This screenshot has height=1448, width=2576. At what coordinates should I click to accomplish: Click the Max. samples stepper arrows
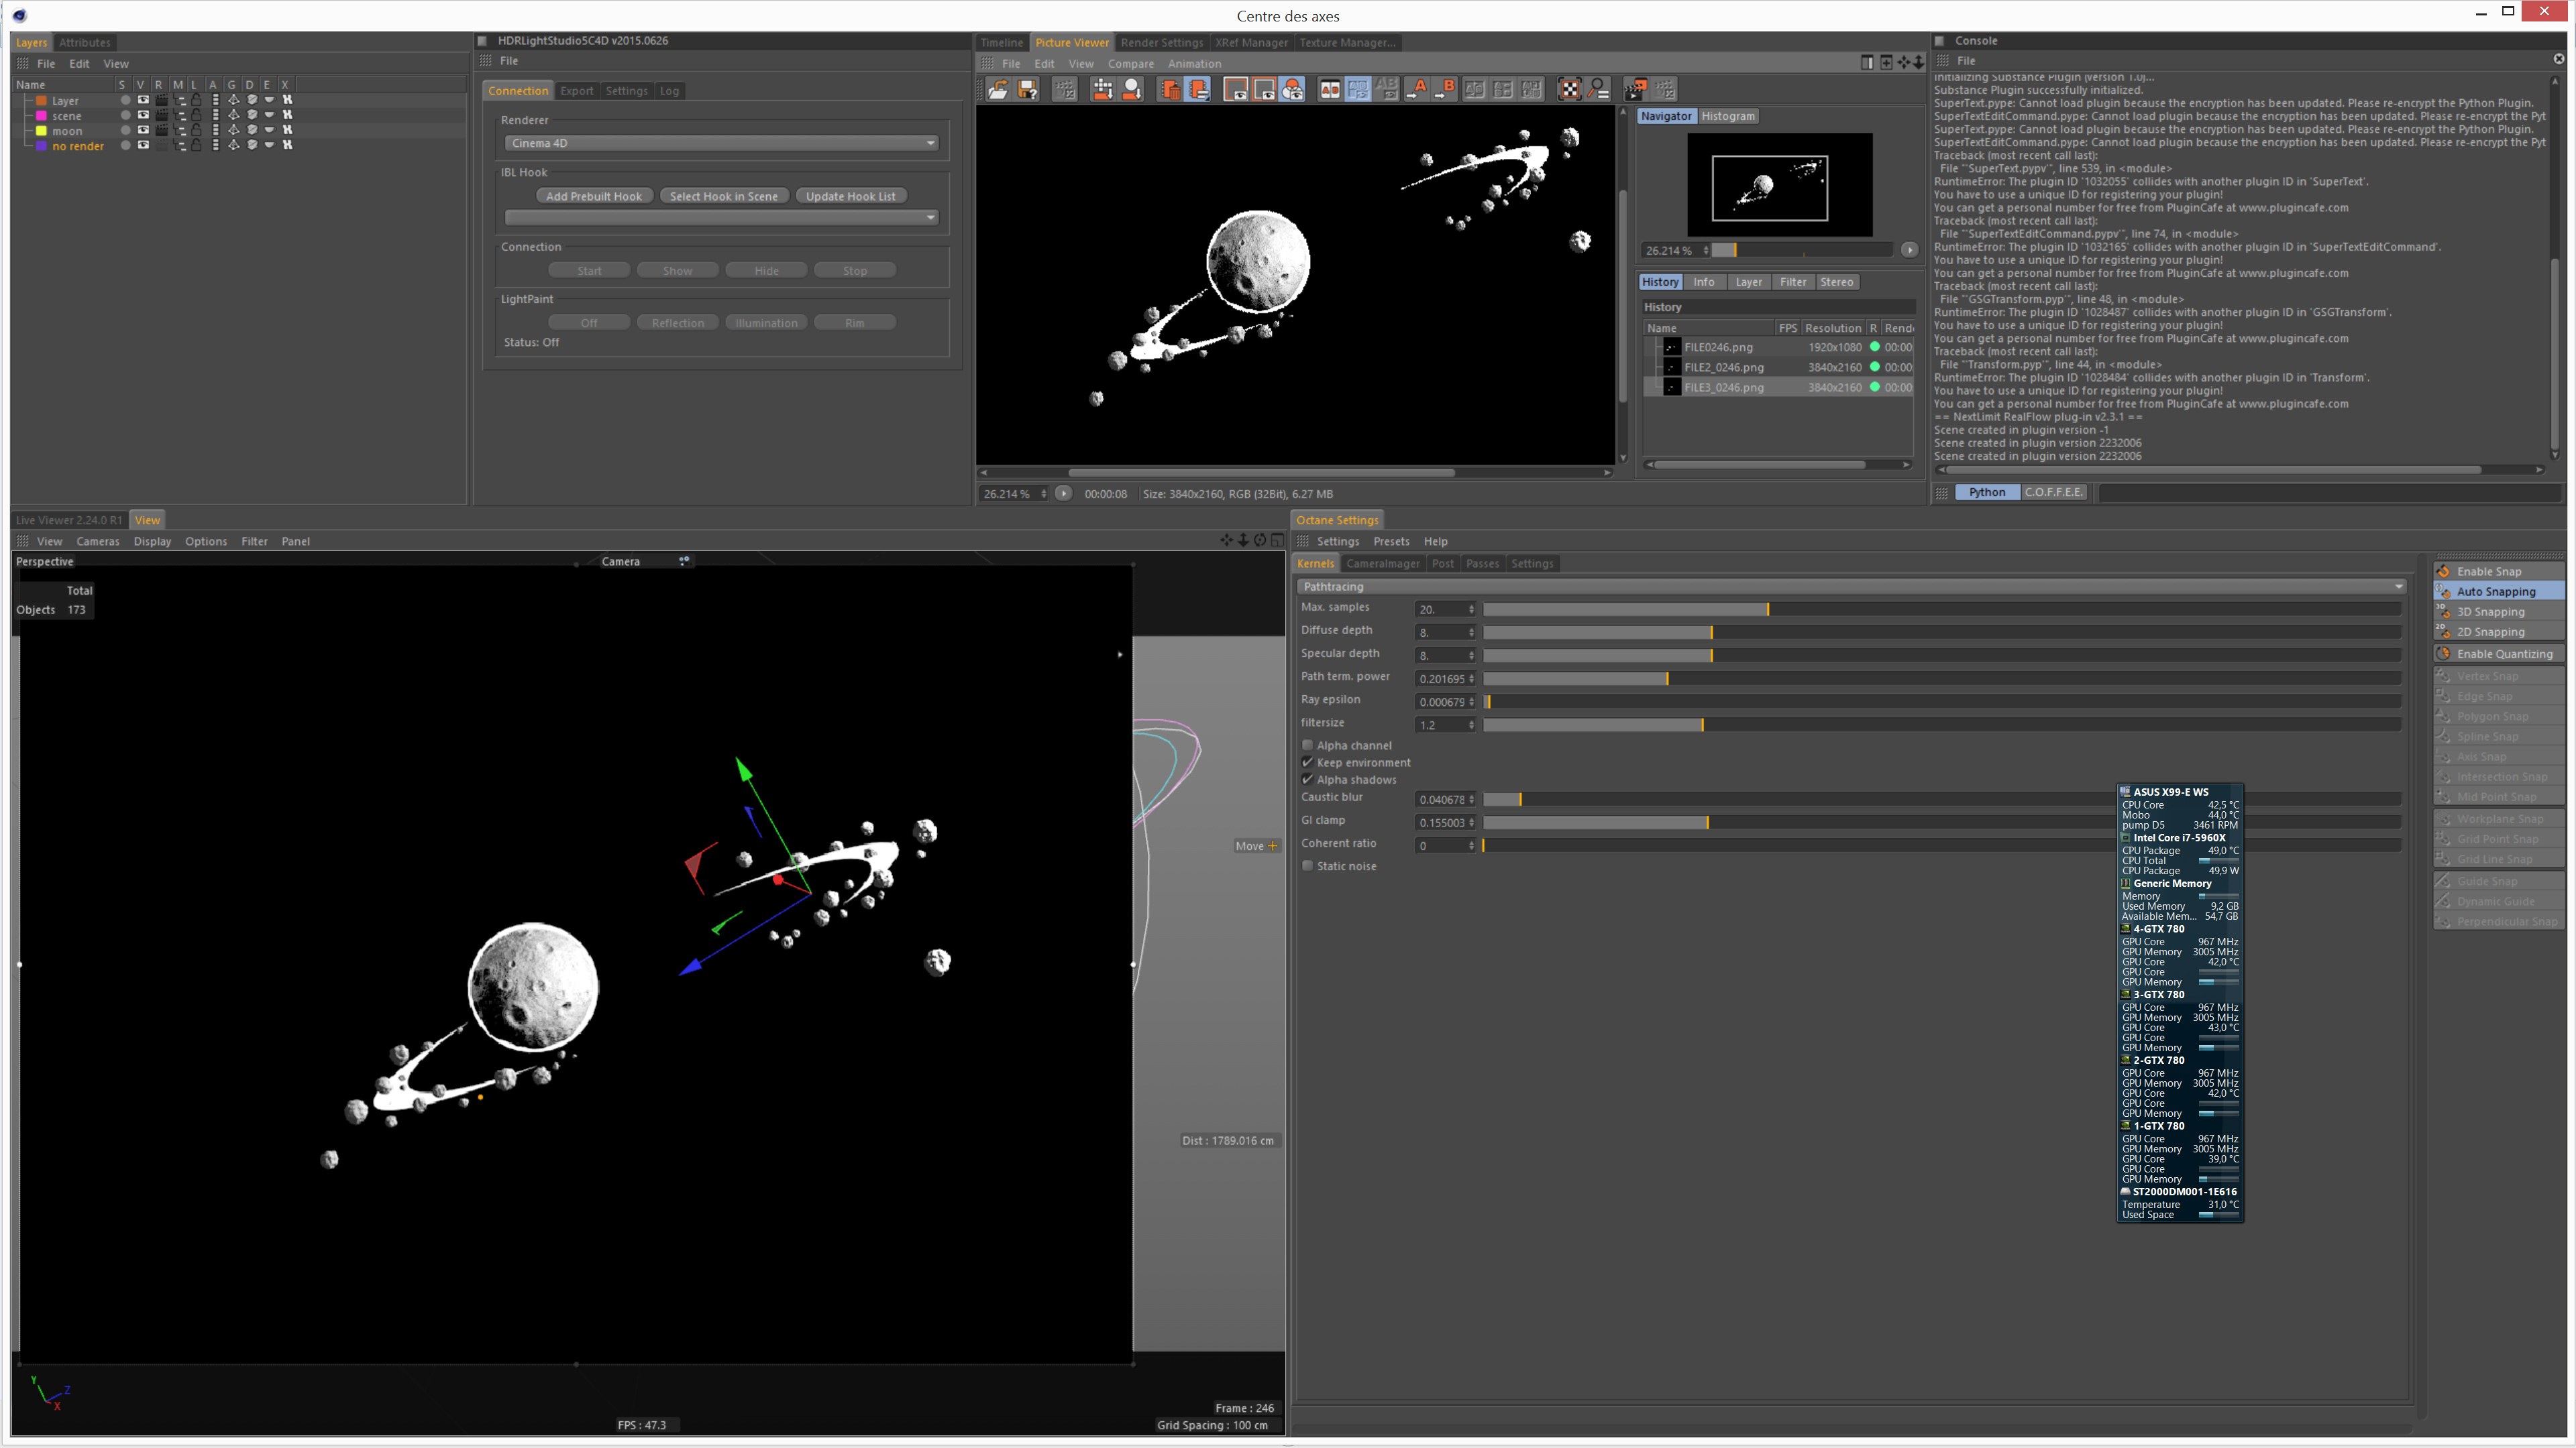tap(1471, 609)
